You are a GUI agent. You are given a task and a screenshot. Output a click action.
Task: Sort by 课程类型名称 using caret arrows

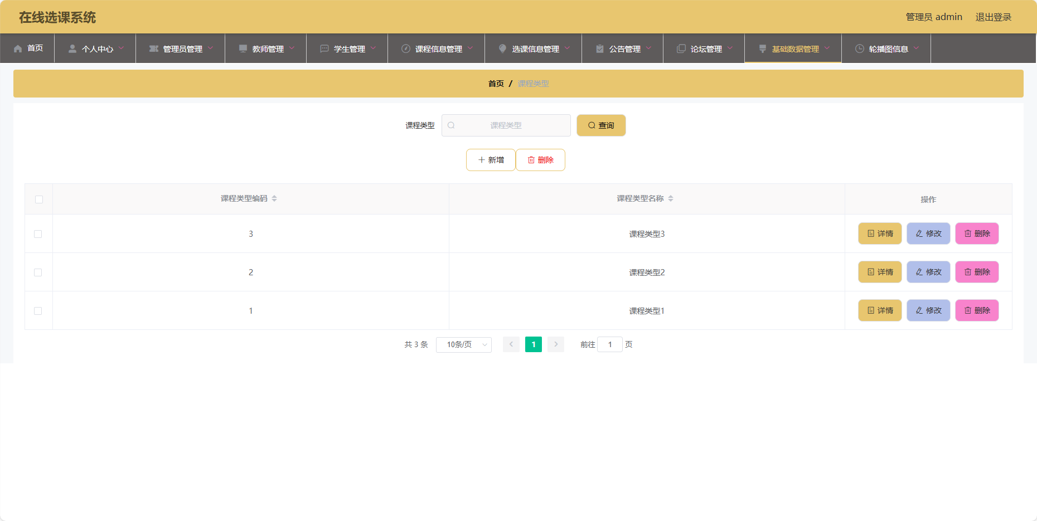click(671, 198)
